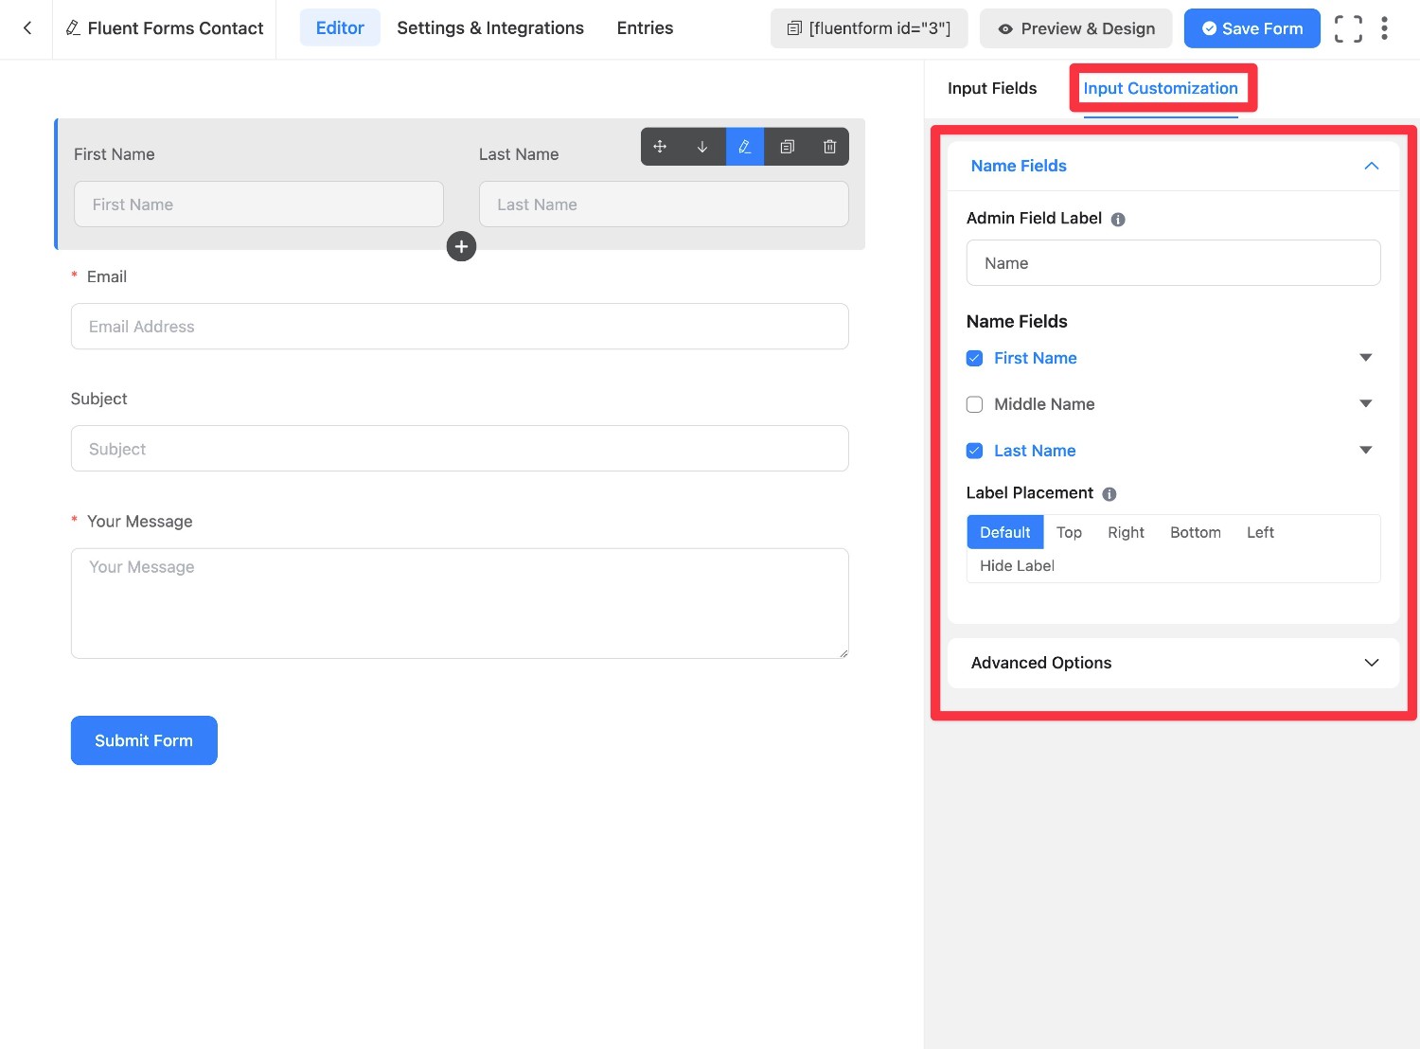Click the Email field label
The width and height of the screenshot is (1420, 1049).
[x=107, y=276]
